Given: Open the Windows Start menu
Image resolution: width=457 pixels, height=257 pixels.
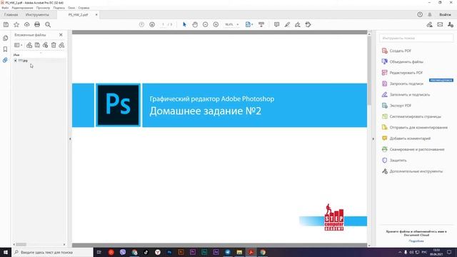Looking at the screenshot, I should click(x=6, y=252).
